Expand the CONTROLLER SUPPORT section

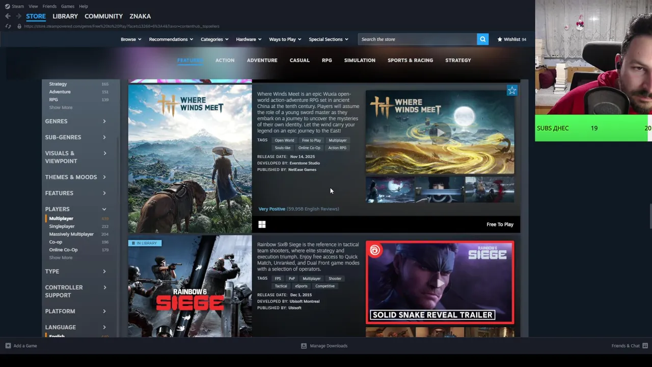pos(75,291)
